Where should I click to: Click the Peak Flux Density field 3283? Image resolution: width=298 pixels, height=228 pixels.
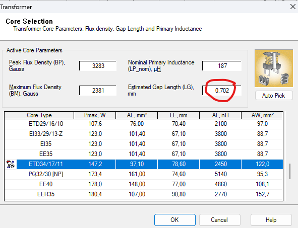[98, 66]
